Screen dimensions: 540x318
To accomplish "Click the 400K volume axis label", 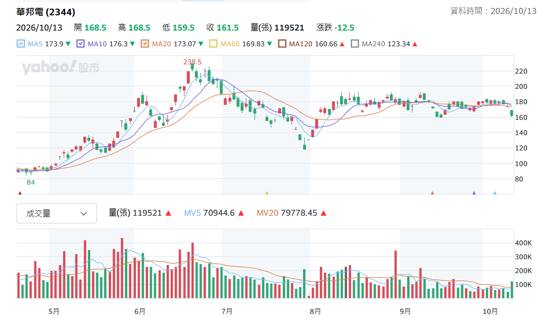I will tap(523, 243).
